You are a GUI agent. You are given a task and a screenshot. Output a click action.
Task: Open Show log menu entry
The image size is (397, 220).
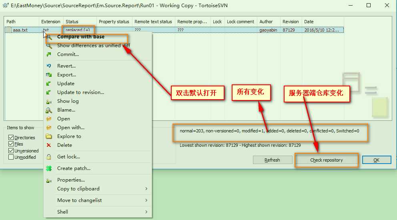(98, 101)
